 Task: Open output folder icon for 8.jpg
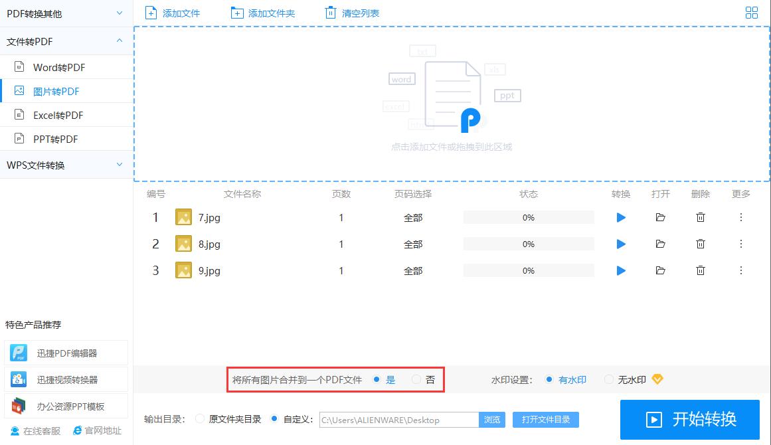pos(660,244)
